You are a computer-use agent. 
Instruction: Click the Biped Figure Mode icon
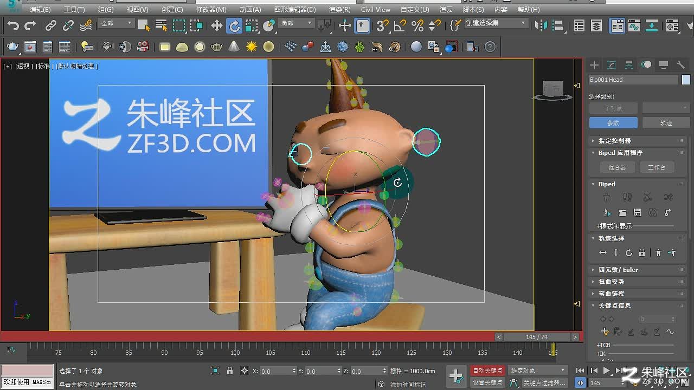coord(606,197)
